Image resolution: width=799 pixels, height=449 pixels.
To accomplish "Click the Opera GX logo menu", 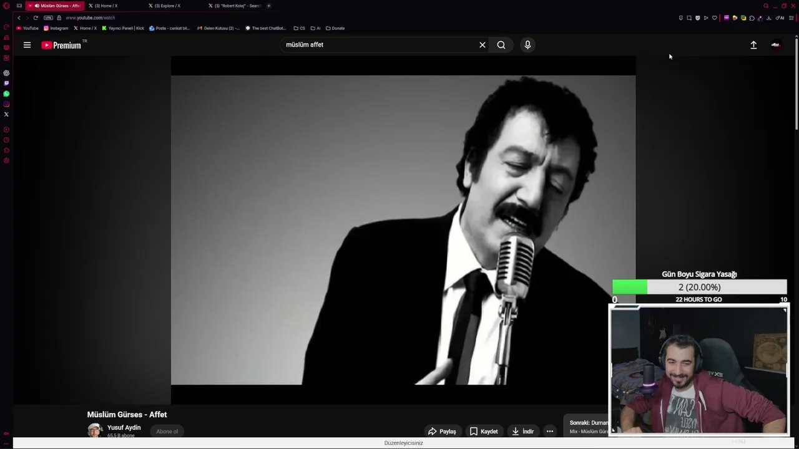I will [6, 6].
